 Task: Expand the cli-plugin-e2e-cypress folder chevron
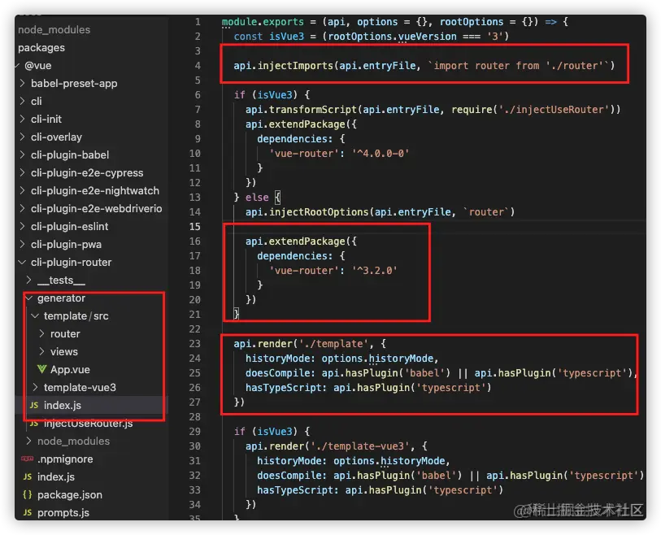click(x=22, y=173)
